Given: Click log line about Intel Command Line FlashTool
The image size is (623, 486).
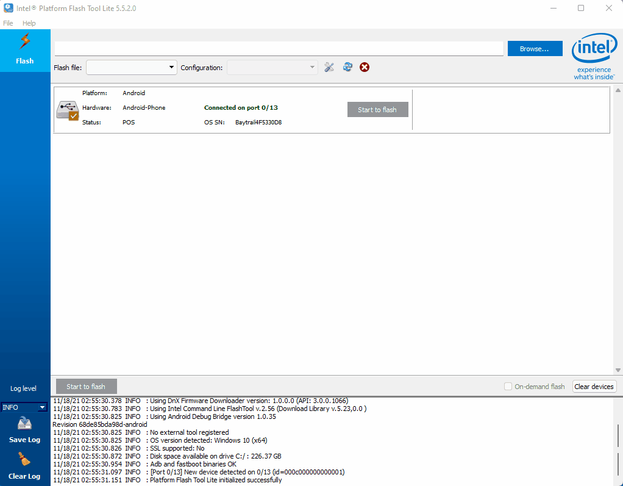Looking at the screenshot, I should (210, 409).
